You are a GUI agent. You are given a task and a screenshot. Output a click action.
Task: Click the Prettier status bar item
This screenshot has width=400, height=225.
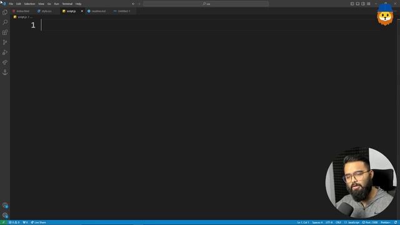coord(386,222)
